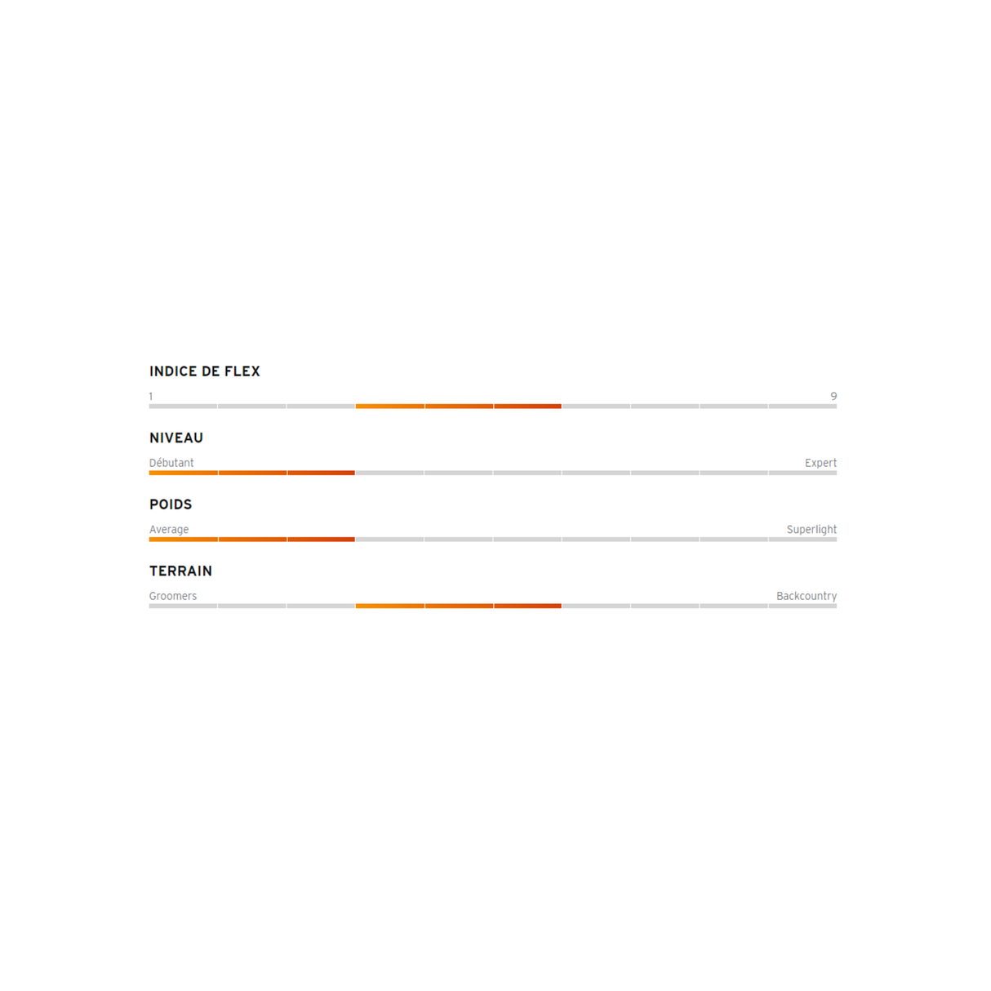Click the INDICE DE FLEX heading
This screenshot has width=991, height=991.
pos(204,371)
